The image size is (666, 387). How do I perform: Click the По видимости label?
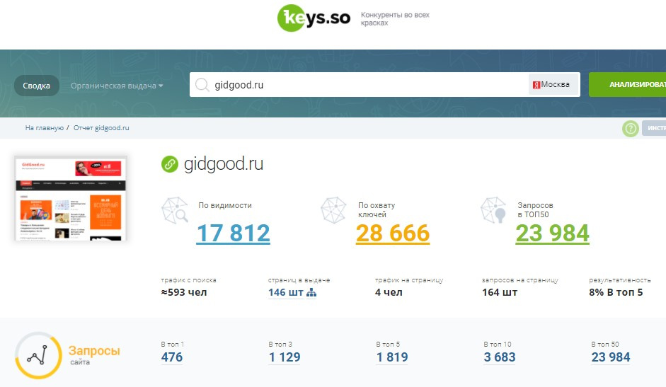pyautogui.click(x=225, y=205)
